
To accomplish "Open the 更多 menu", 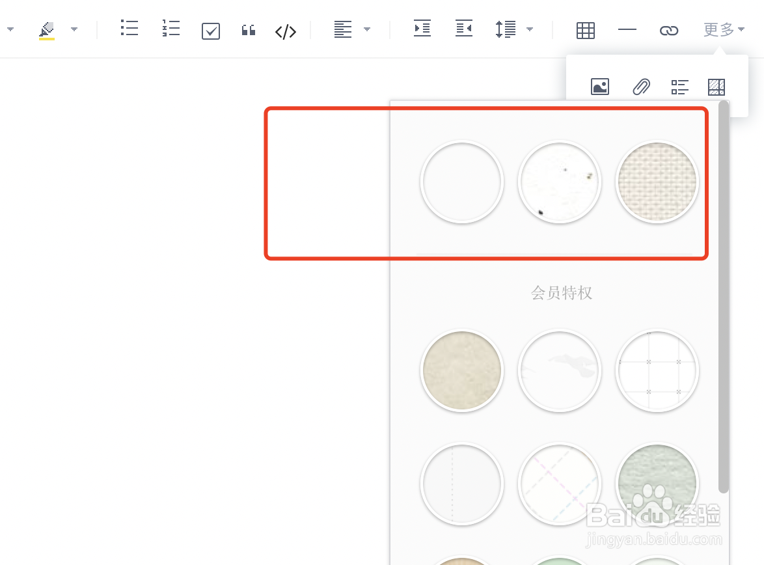I will (724, 30).
